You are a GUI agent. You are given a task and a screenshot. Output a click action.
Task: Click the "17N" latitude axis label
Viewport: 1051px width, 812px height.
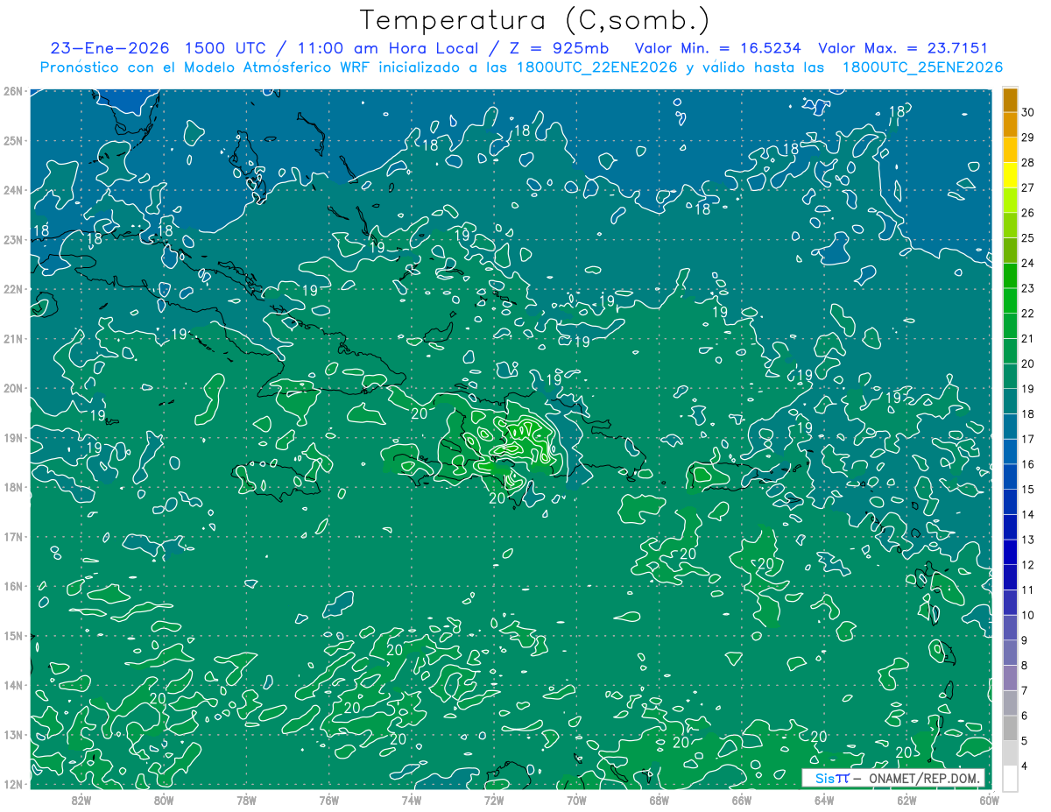[x=12, y=536]
